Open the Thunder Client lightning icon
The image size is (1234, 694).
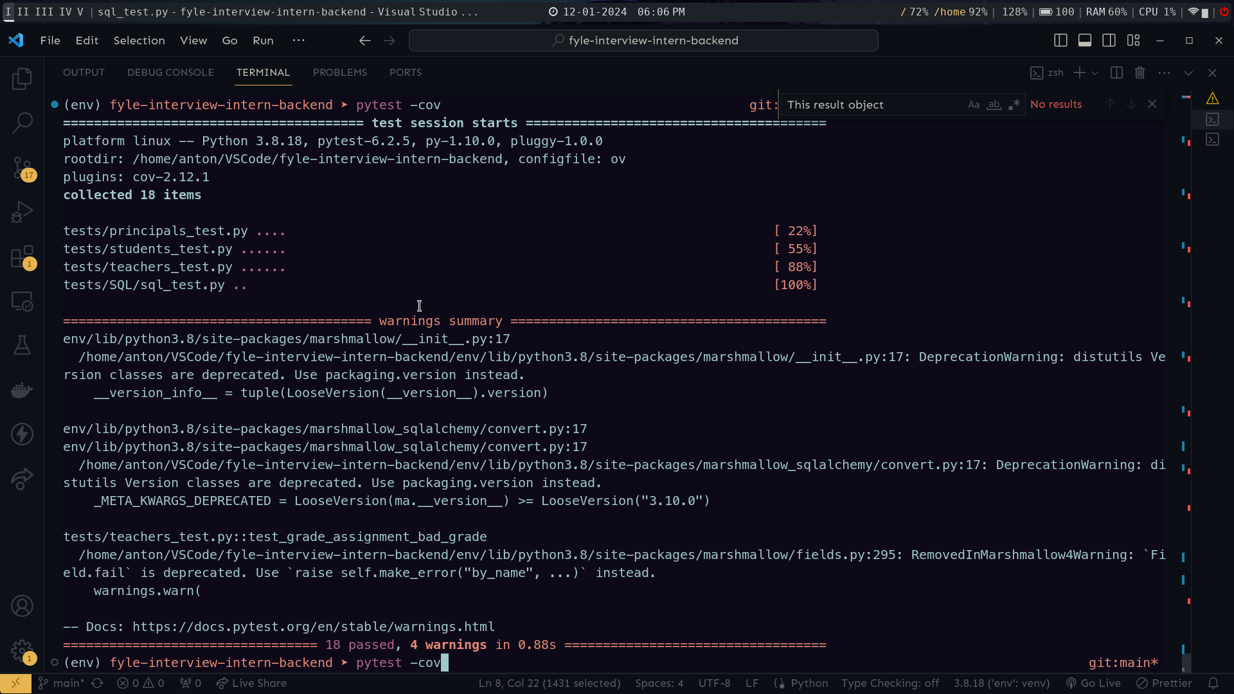[22, 434]
